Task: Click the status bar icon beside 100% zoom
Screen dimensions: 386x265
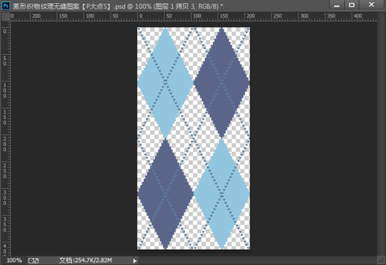Action: [x=33, y=260]
